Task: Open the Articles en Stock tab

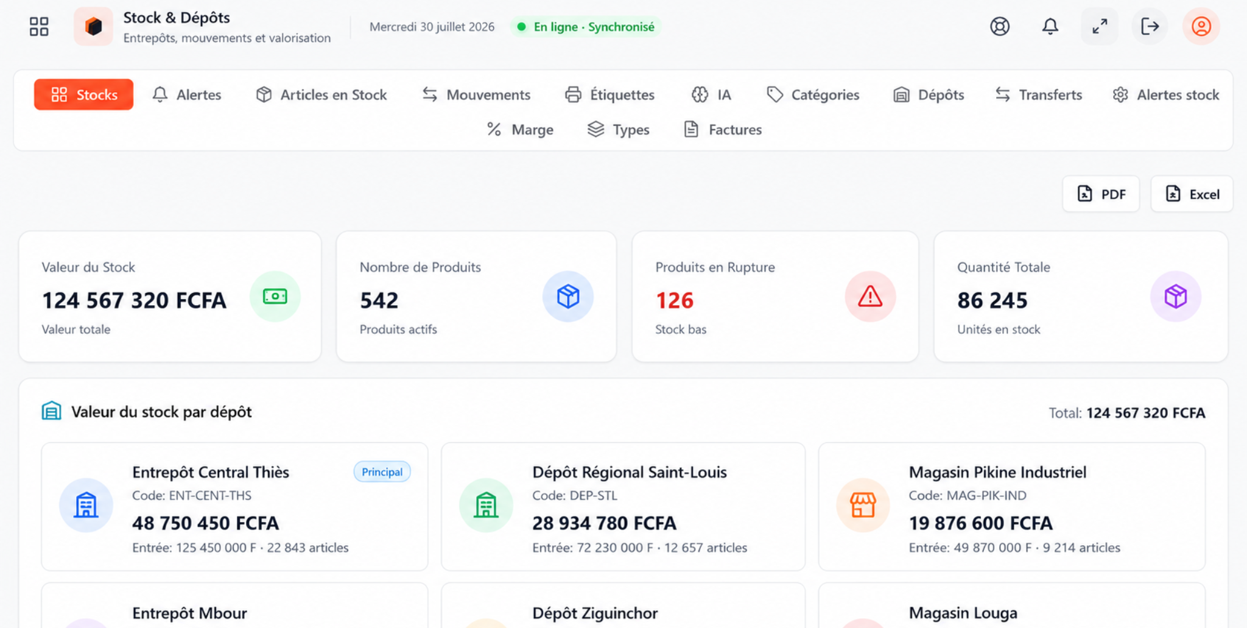Action: (x=321, y=94)
